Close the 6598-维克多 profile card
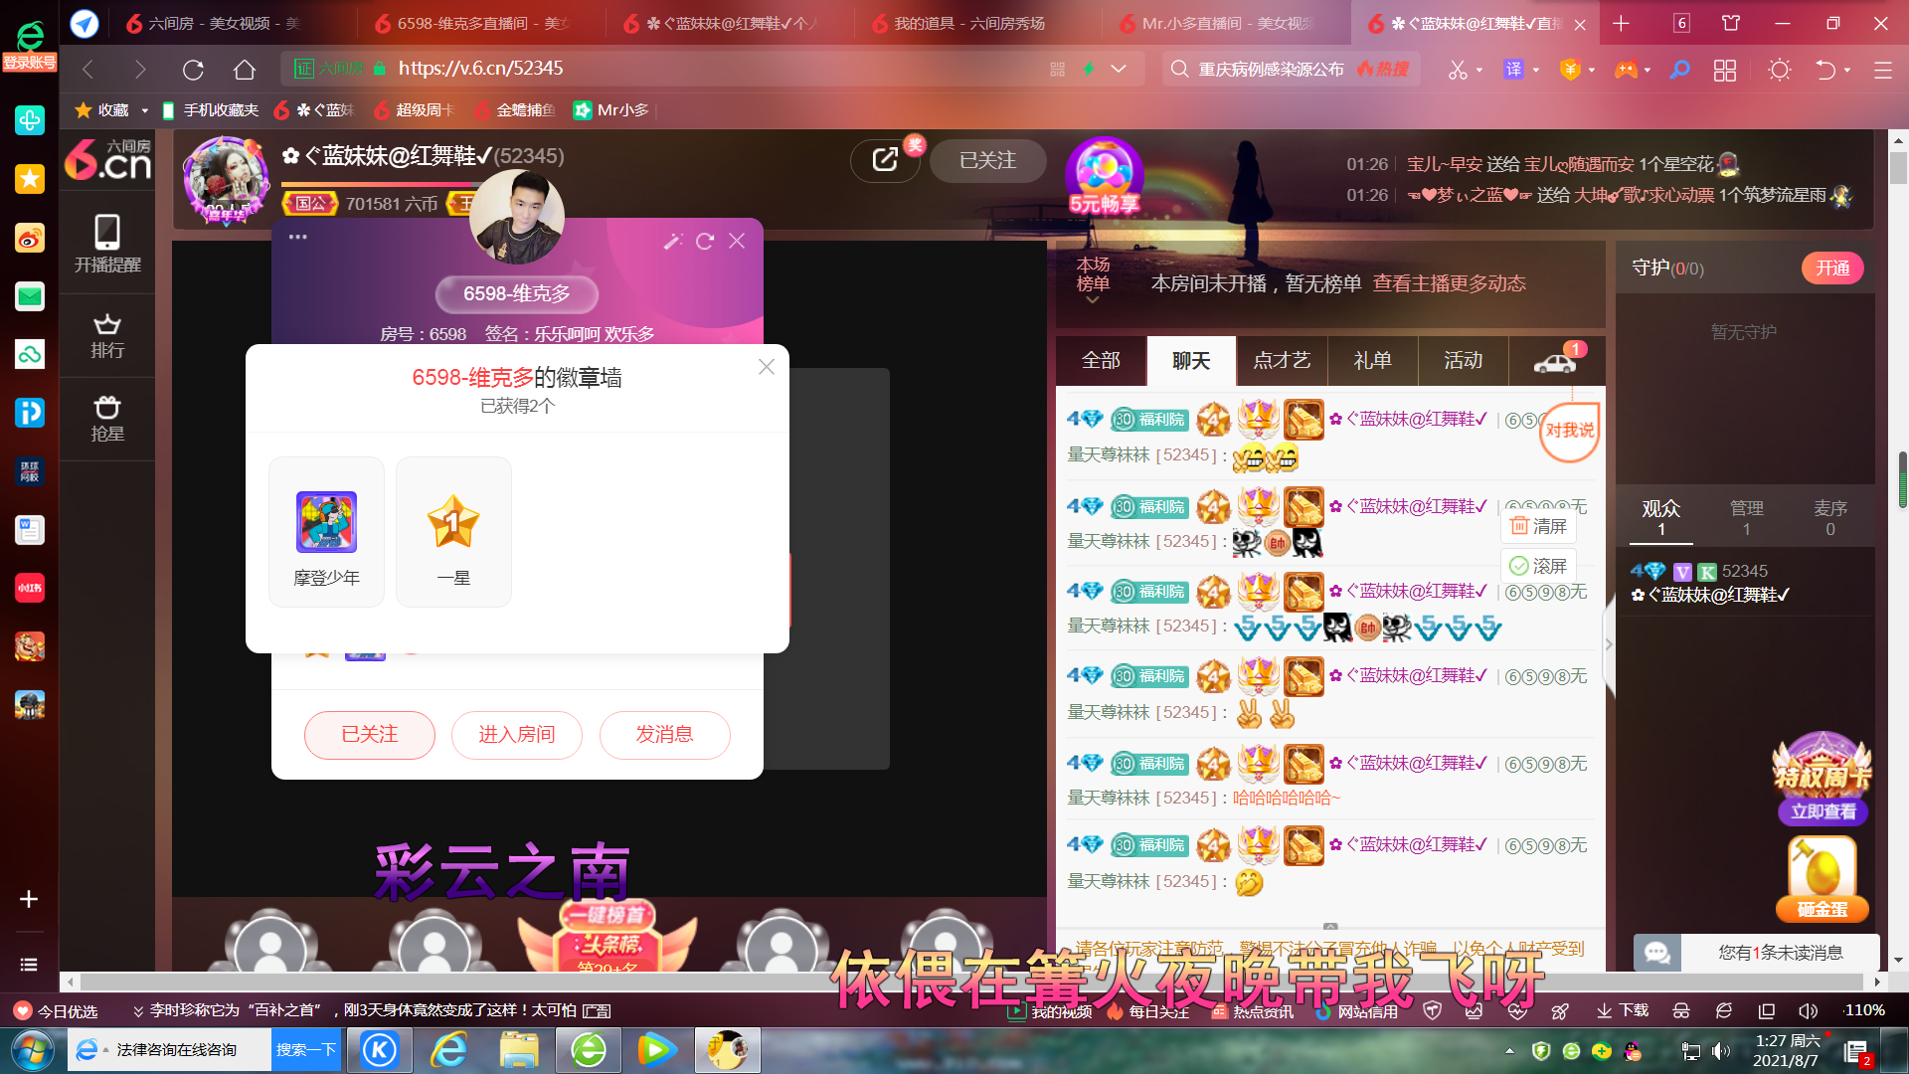This screenshot has width=1909, height=1074. 737,241
